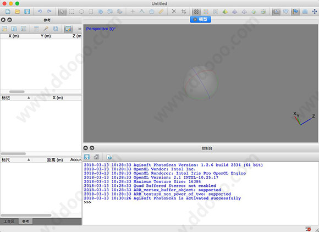Save the console log
Viewport: 319px width, 232px height.
pyautogui.click(x=87, y=157)
